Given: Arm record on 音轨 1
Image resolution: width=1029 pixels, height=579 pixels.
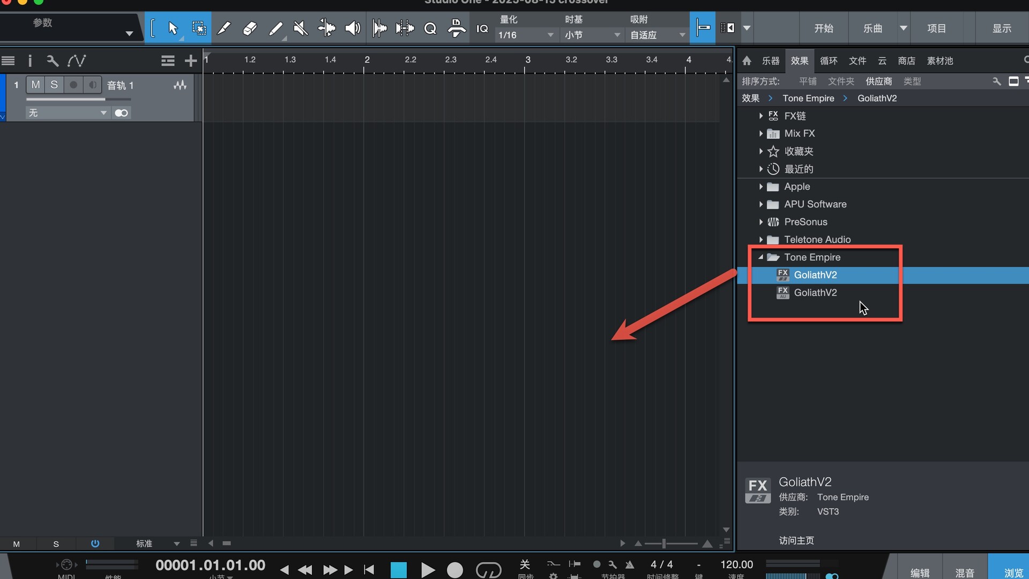Looking at the screenshot, I should [73, 85].
